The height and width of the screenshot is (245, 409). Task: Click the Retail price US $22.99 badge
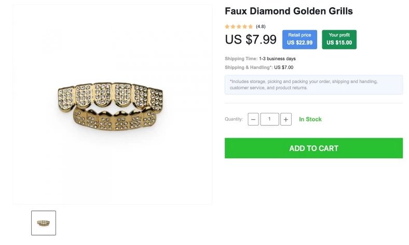(x=299, y=39)
